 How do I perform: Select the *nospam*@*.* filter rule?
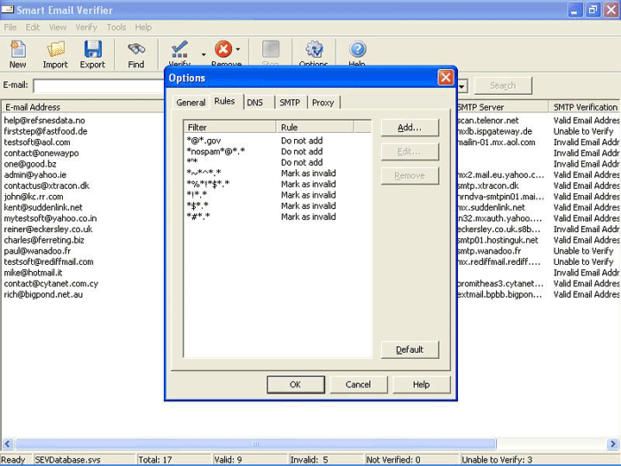216,151
